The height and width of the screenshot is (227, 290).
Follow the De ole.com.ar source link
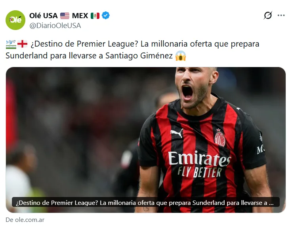[x=25, y=220]
